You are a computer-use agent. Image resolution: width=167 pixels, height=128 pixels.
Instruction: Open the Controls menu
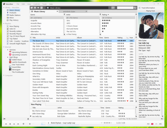point(37,4)
